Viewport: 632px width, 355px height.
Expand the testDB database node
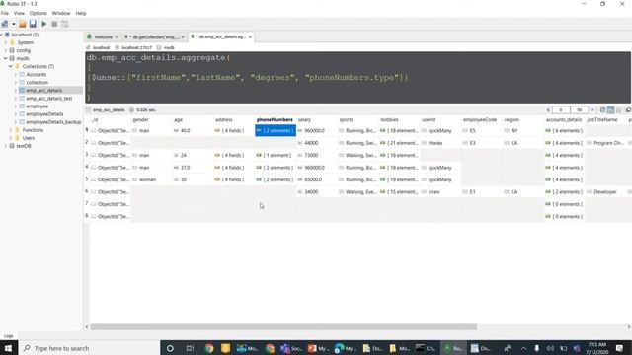(x=6, y=146)
